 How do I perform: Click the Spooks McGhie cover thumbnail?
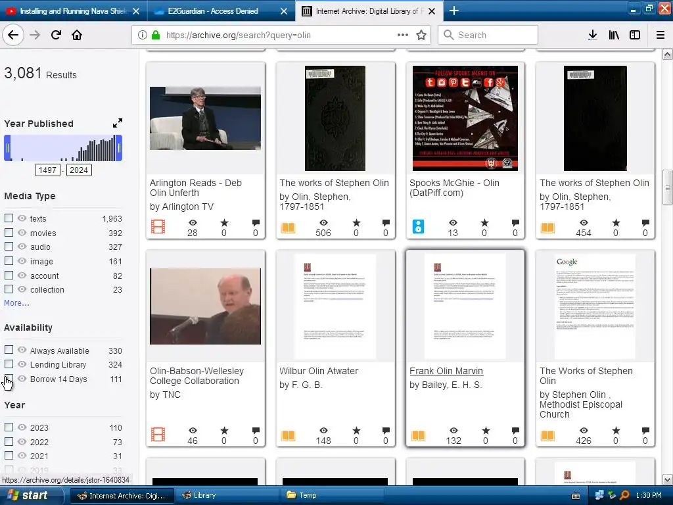(x=465, y=118)
